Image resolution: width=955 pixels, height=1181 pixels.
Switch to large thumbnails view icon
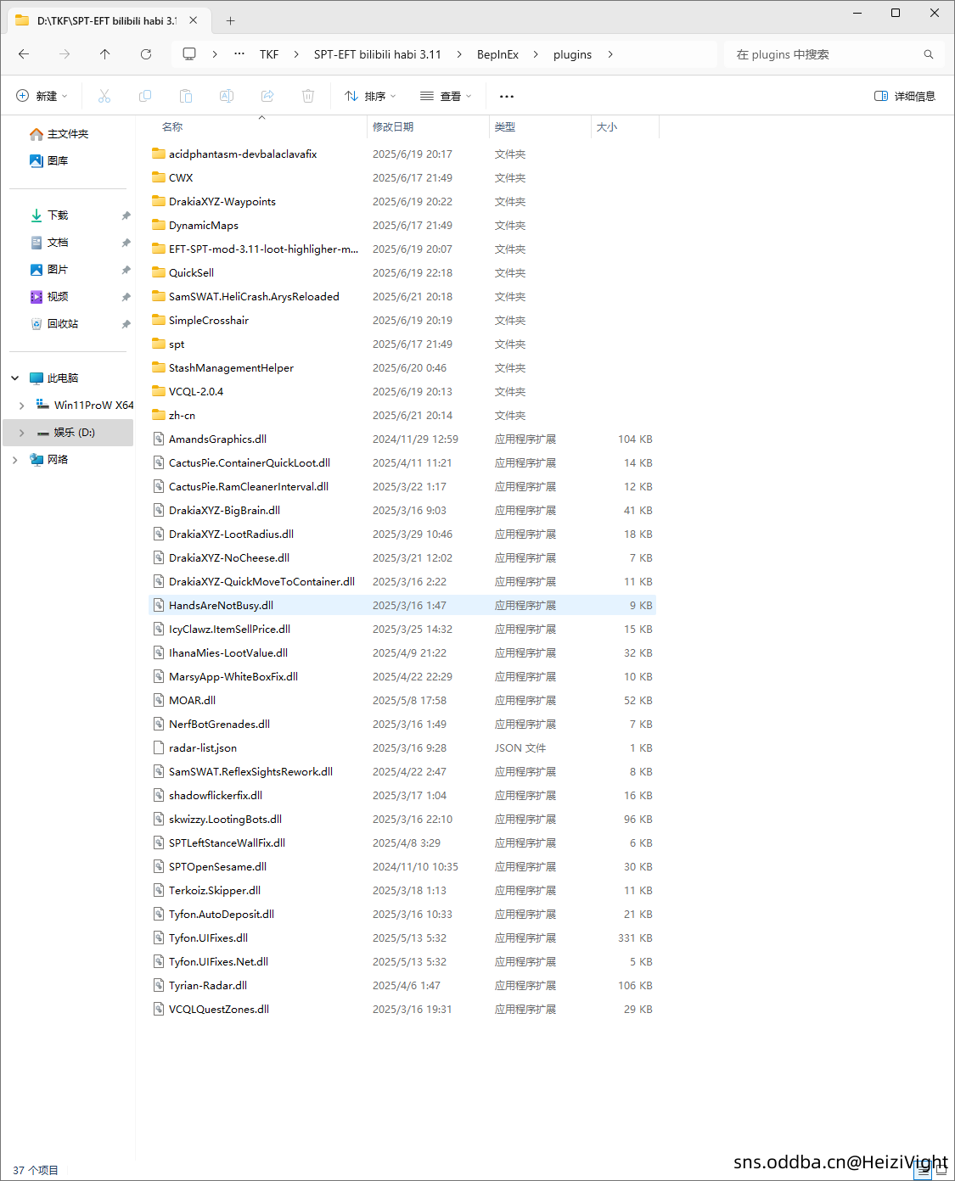click(x=941, y=1170)
